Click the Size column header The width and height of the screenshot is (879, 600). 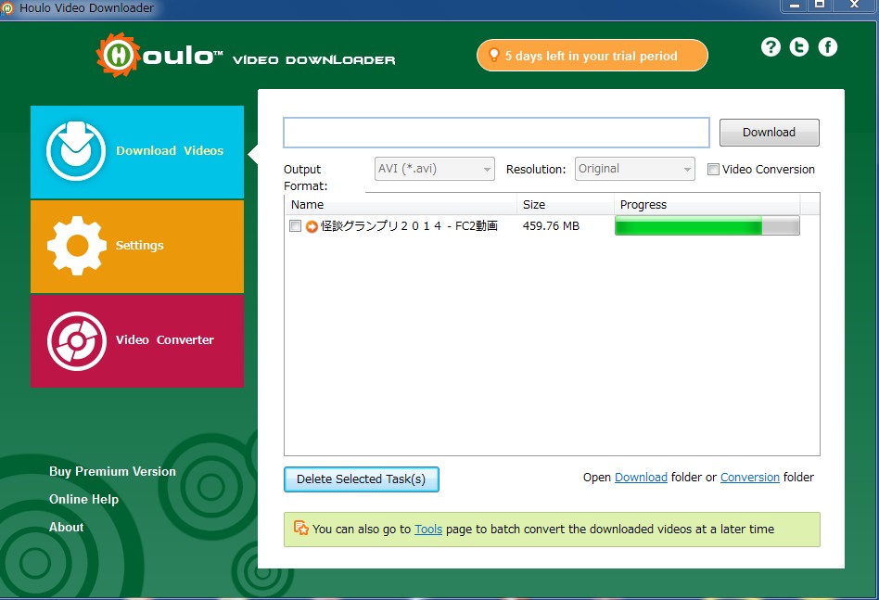565,205
